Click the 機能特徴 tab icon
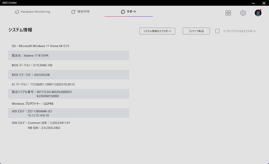 click(74, 12)
